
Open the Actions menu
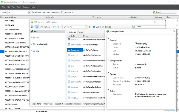click(x=26, y=7)
